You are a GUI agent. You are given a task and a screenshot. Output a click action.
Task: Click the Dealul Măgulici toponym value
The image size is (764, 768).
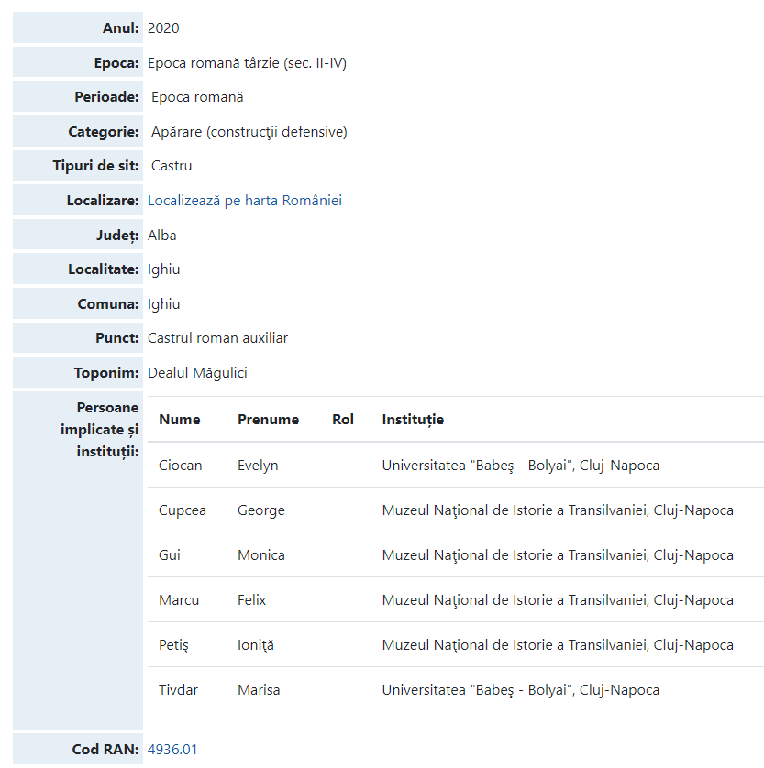(x=197, y=373)
